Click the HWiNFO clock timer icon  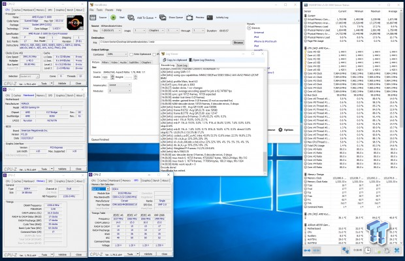[x=367, y=251]
